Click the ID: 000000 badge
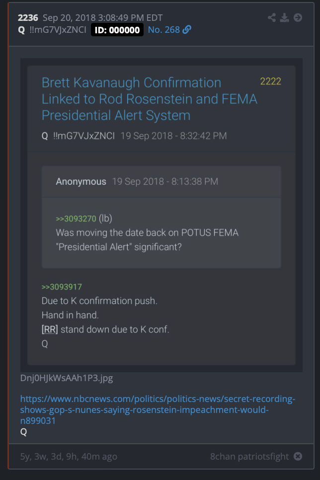The image size is (320, 480). coord(117,30)
